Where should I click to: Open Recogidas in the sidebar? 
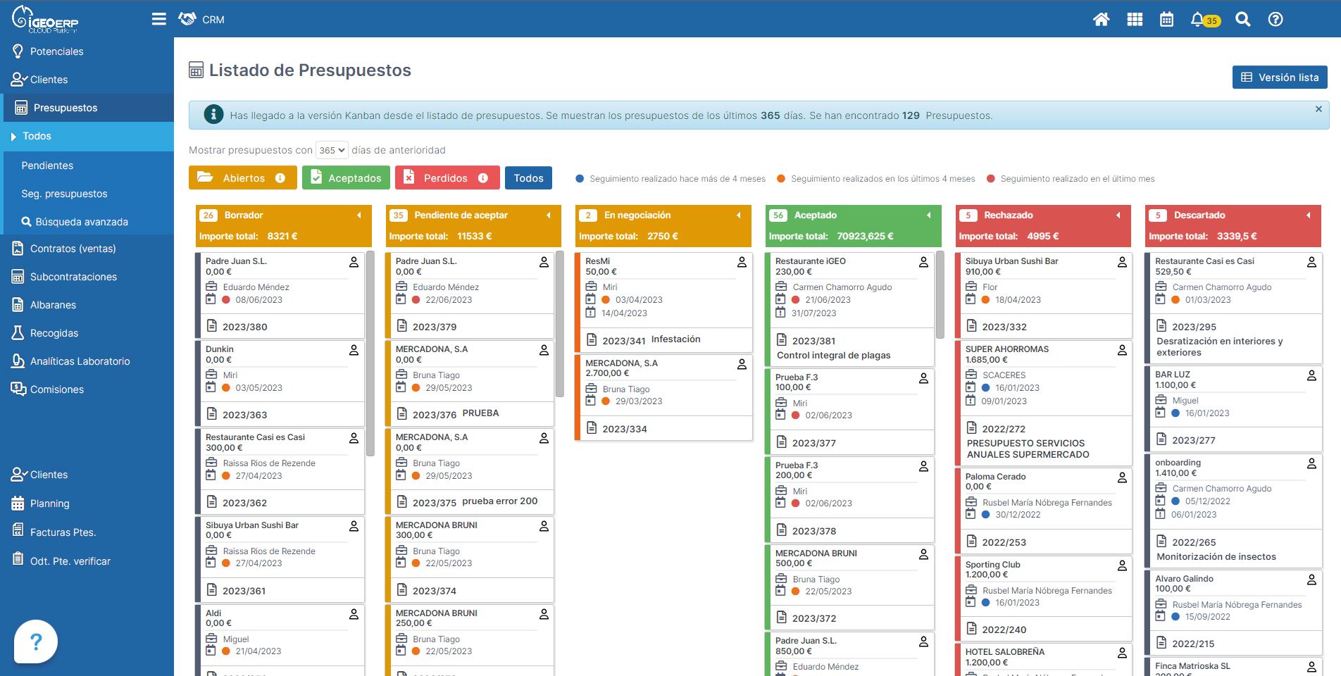87,333
